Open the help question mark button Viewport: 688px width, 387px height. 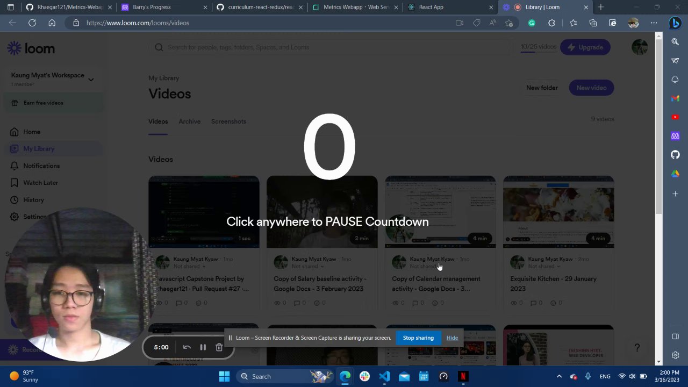click(x=637, y=348)
